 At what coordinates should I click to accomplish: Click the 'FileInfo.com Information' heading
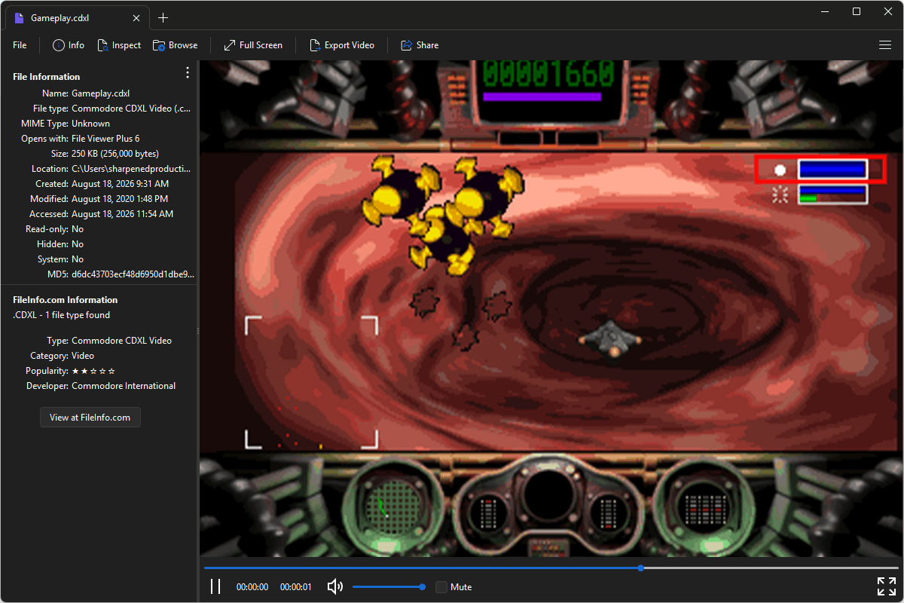66,299
